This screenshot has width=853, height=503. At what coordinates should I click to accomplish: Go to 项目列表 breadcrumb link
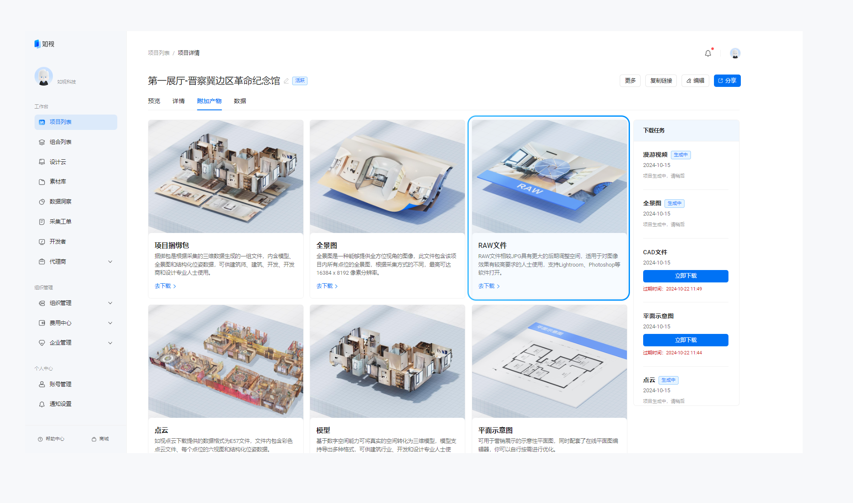pos(159,53)
